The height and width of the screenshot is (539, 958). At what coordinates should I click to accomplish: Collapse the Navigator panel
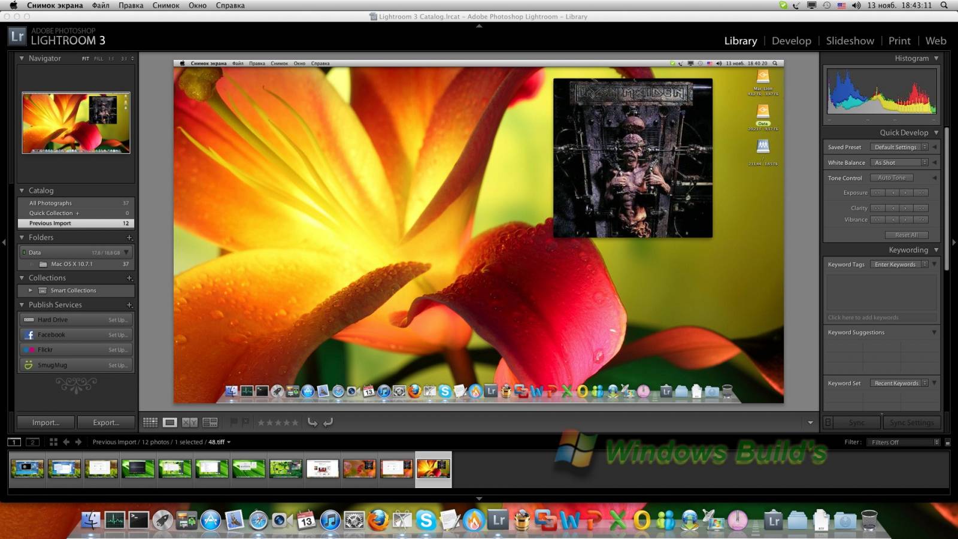pyautogui.click(x=22, y=58)
